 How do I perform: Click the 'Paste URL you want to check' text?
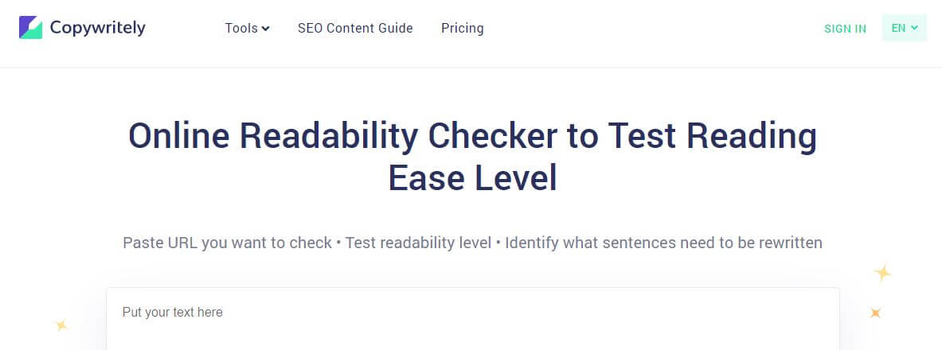point(227,243)
